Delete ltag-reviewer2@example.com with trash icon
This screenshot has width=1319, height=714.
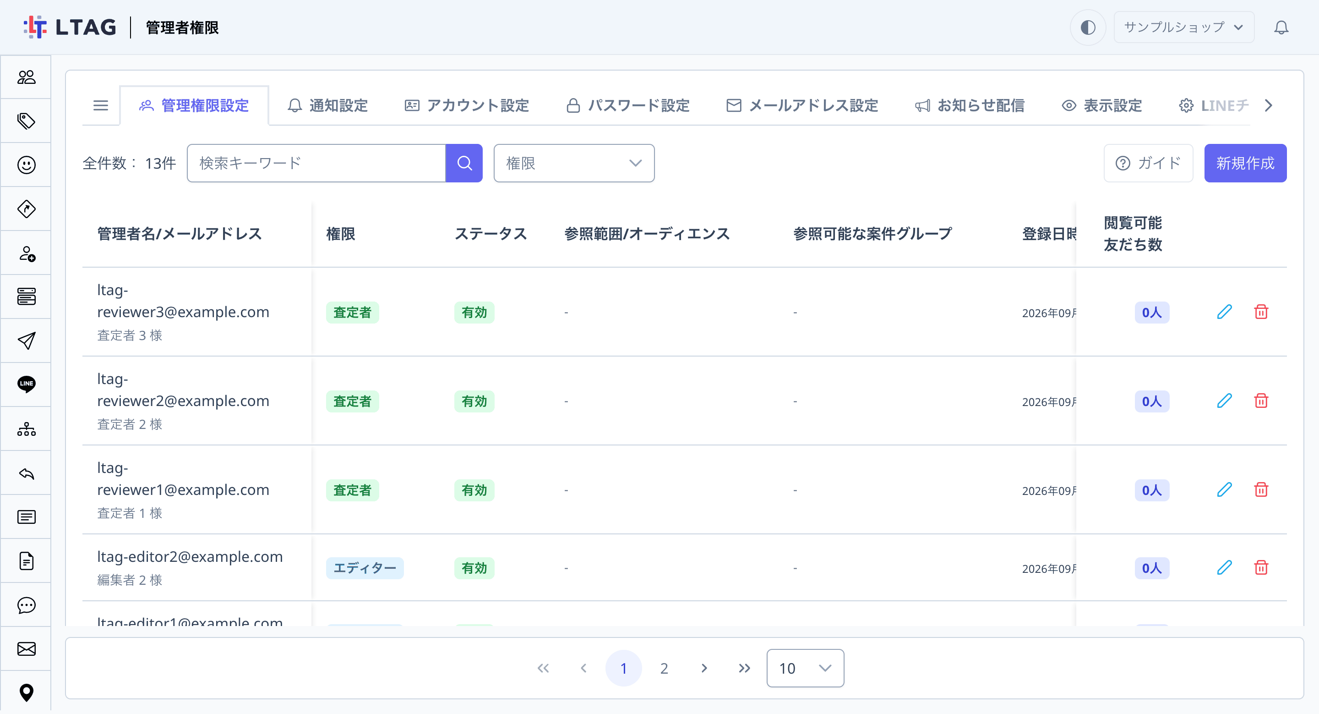pyautogui.click(x=1261, y=401)
